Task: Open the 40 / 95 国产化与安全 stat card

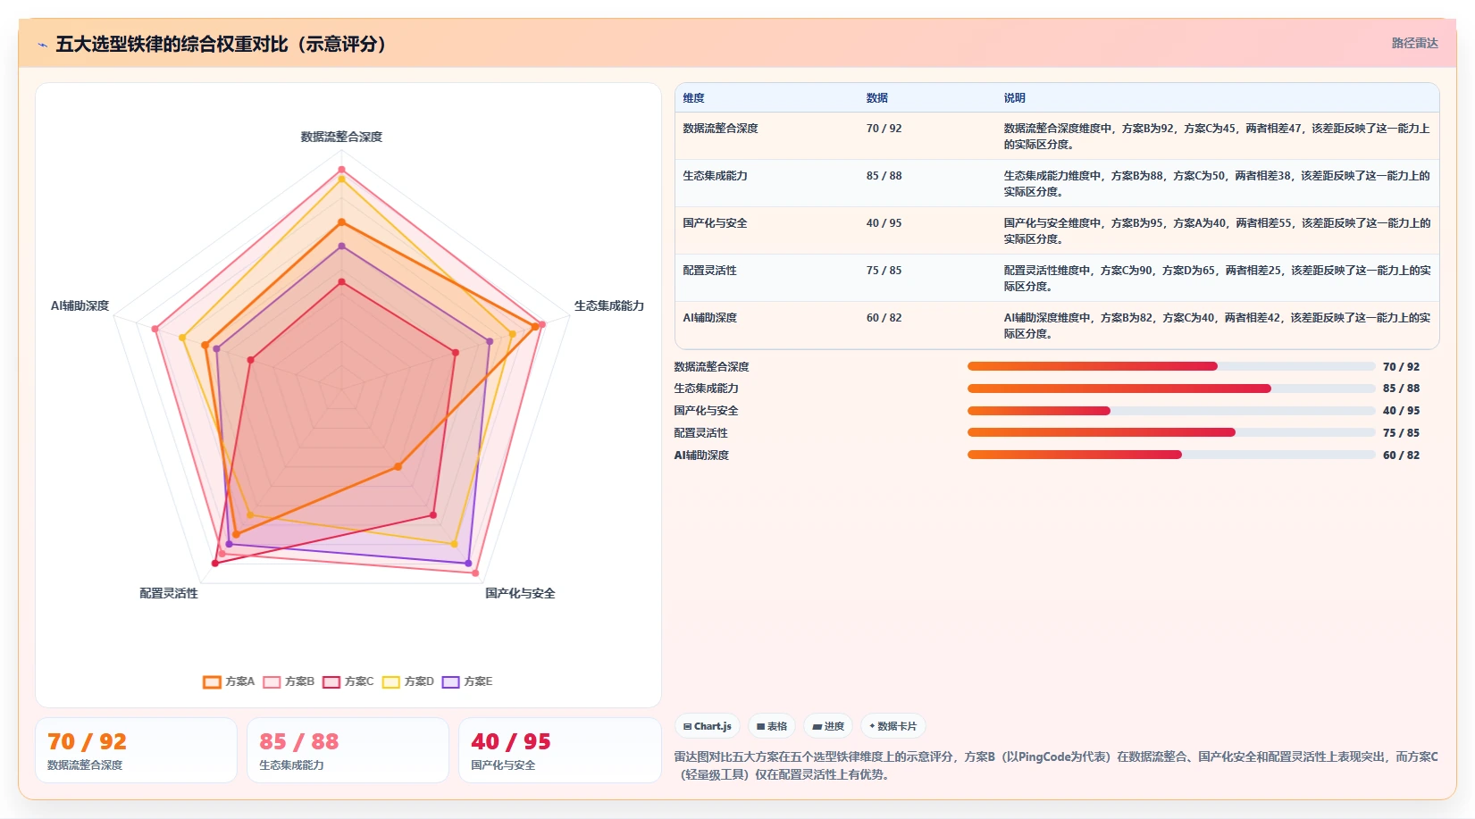Action: point(559,750)
